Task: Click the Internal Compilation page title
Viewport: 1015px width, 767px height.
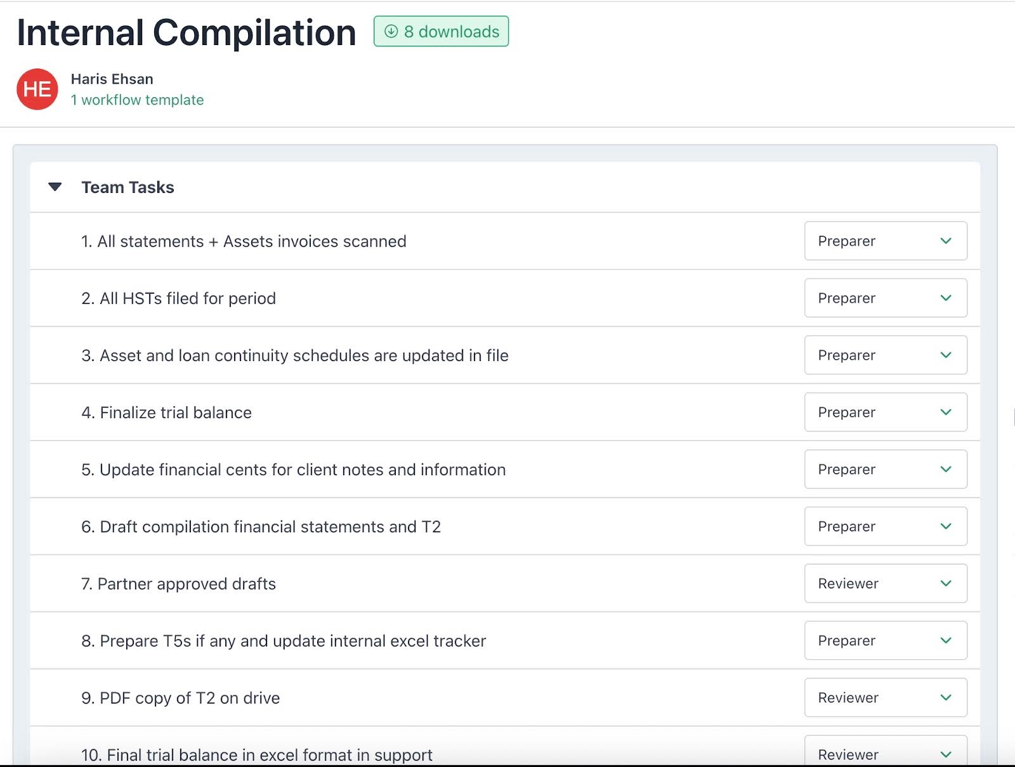Action: [x=186, y=33]
